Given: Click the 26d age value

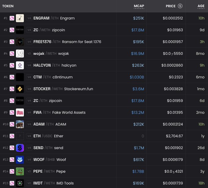Looking at the screenshot, I should click(201, 148).
